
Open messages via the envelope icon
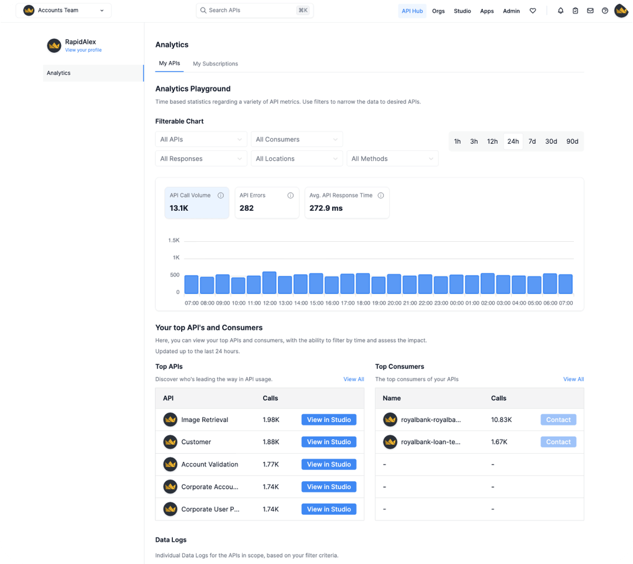590,10
